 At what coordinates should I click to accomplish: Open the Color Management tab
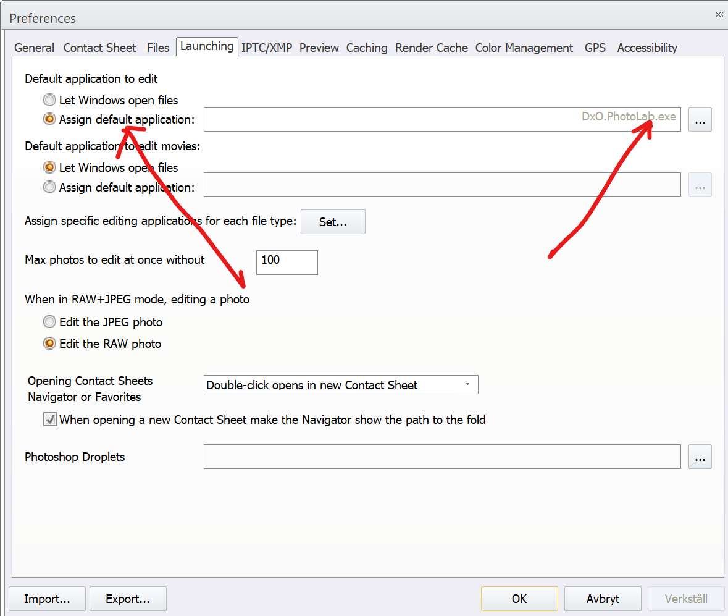(x=524, y=48)
